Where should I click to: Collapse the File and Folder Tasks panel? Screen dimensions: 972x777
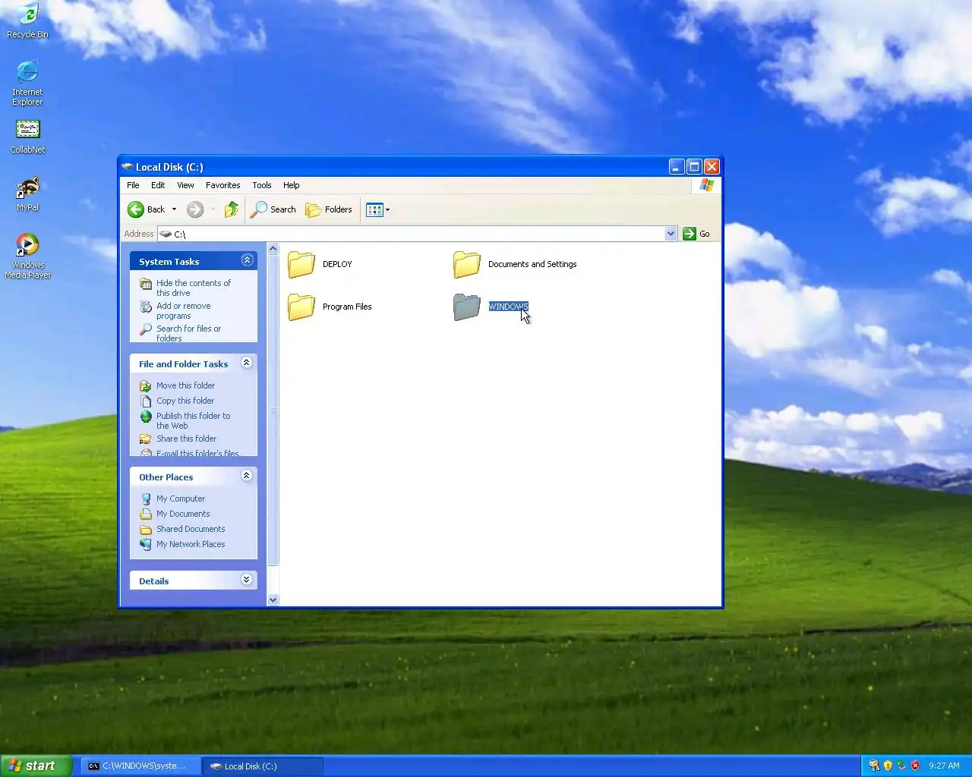tap(246, 363)
